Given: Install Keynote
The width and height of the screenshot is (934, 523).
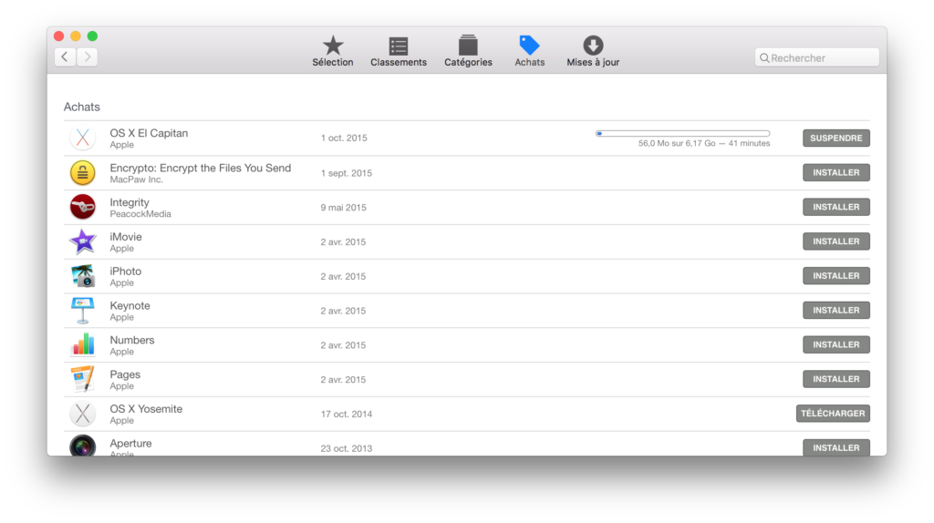Looking at the screenshot, I should click(x=835, y=311).
